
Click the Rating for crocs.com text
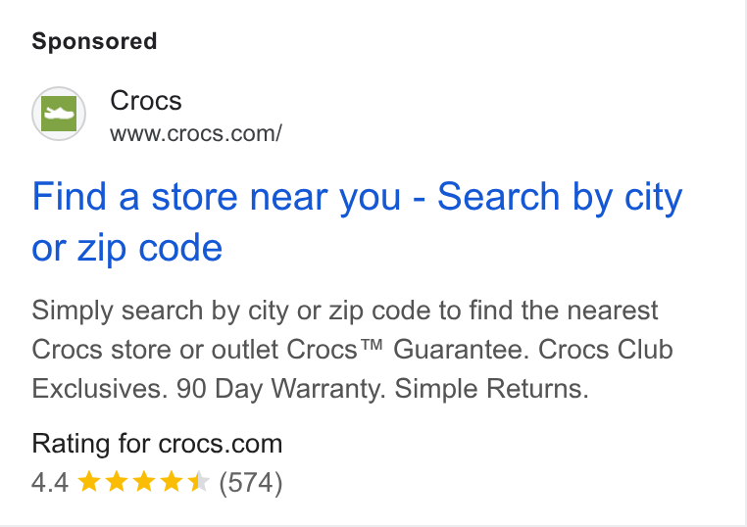click(157, 444)
